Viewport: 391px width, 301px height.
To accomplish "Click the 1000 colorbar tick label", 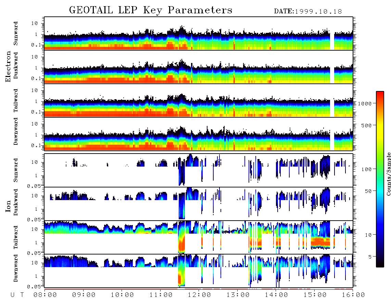I will pos(365,104).
